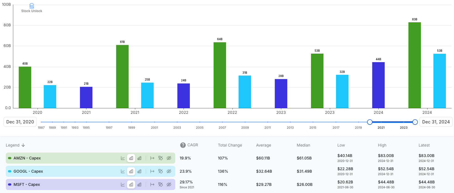Click the right-arrow axis icon for MSFT Capex
The width and height of the screenshot is (454, 193).
pyautogui.click(x=152, y=184)
